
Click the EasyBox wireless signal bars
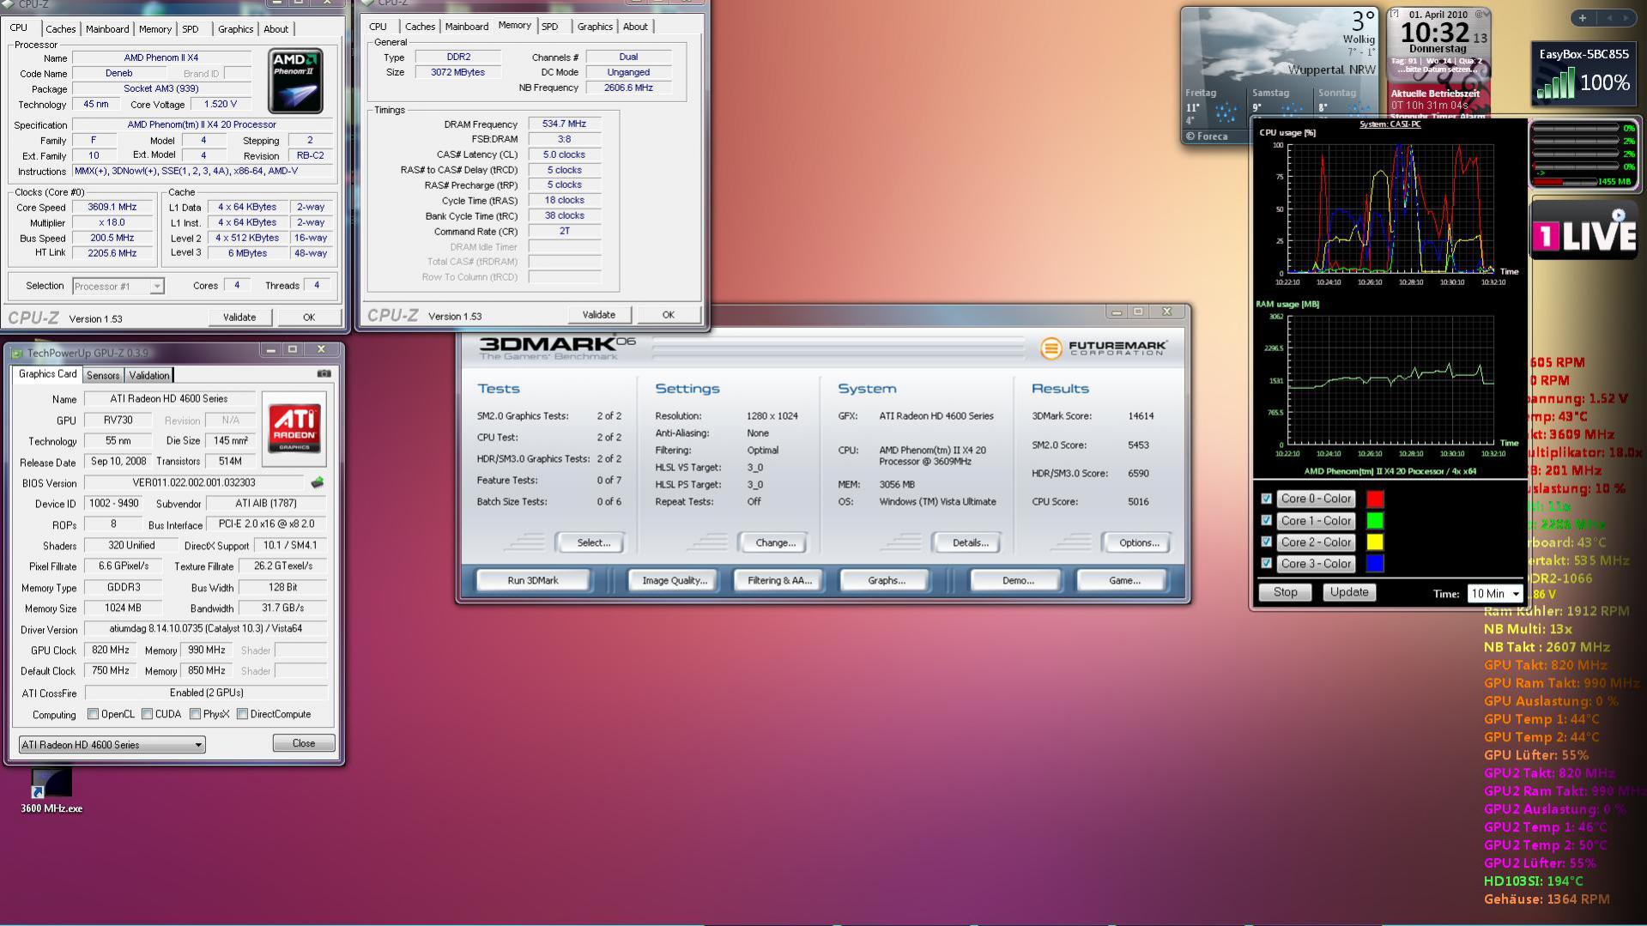tap(1555, 83)
